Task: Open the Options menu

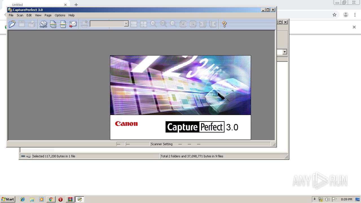Action: pyautogui.click(x=60, y=15)
